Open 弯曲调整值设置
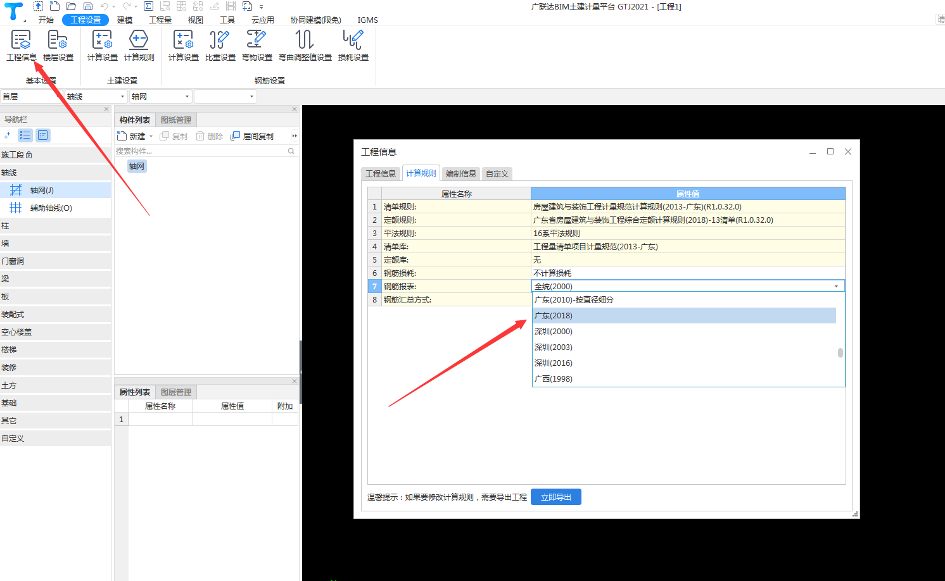Screen dimensions: 945x581 [x=305, y=46]
